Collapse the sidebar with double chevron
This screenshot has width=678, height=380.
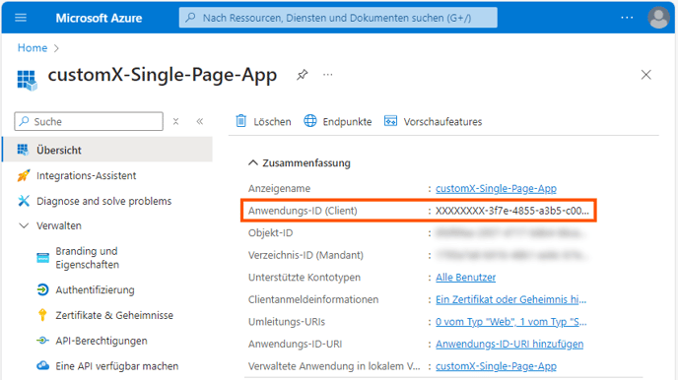[x=200, y=121]
